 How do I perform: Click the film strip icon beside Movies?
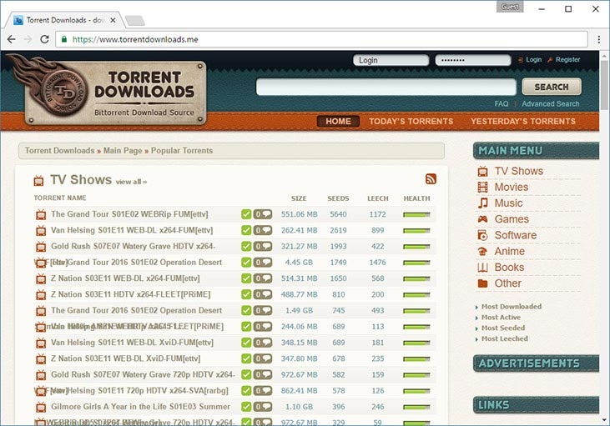pos(483,187)
